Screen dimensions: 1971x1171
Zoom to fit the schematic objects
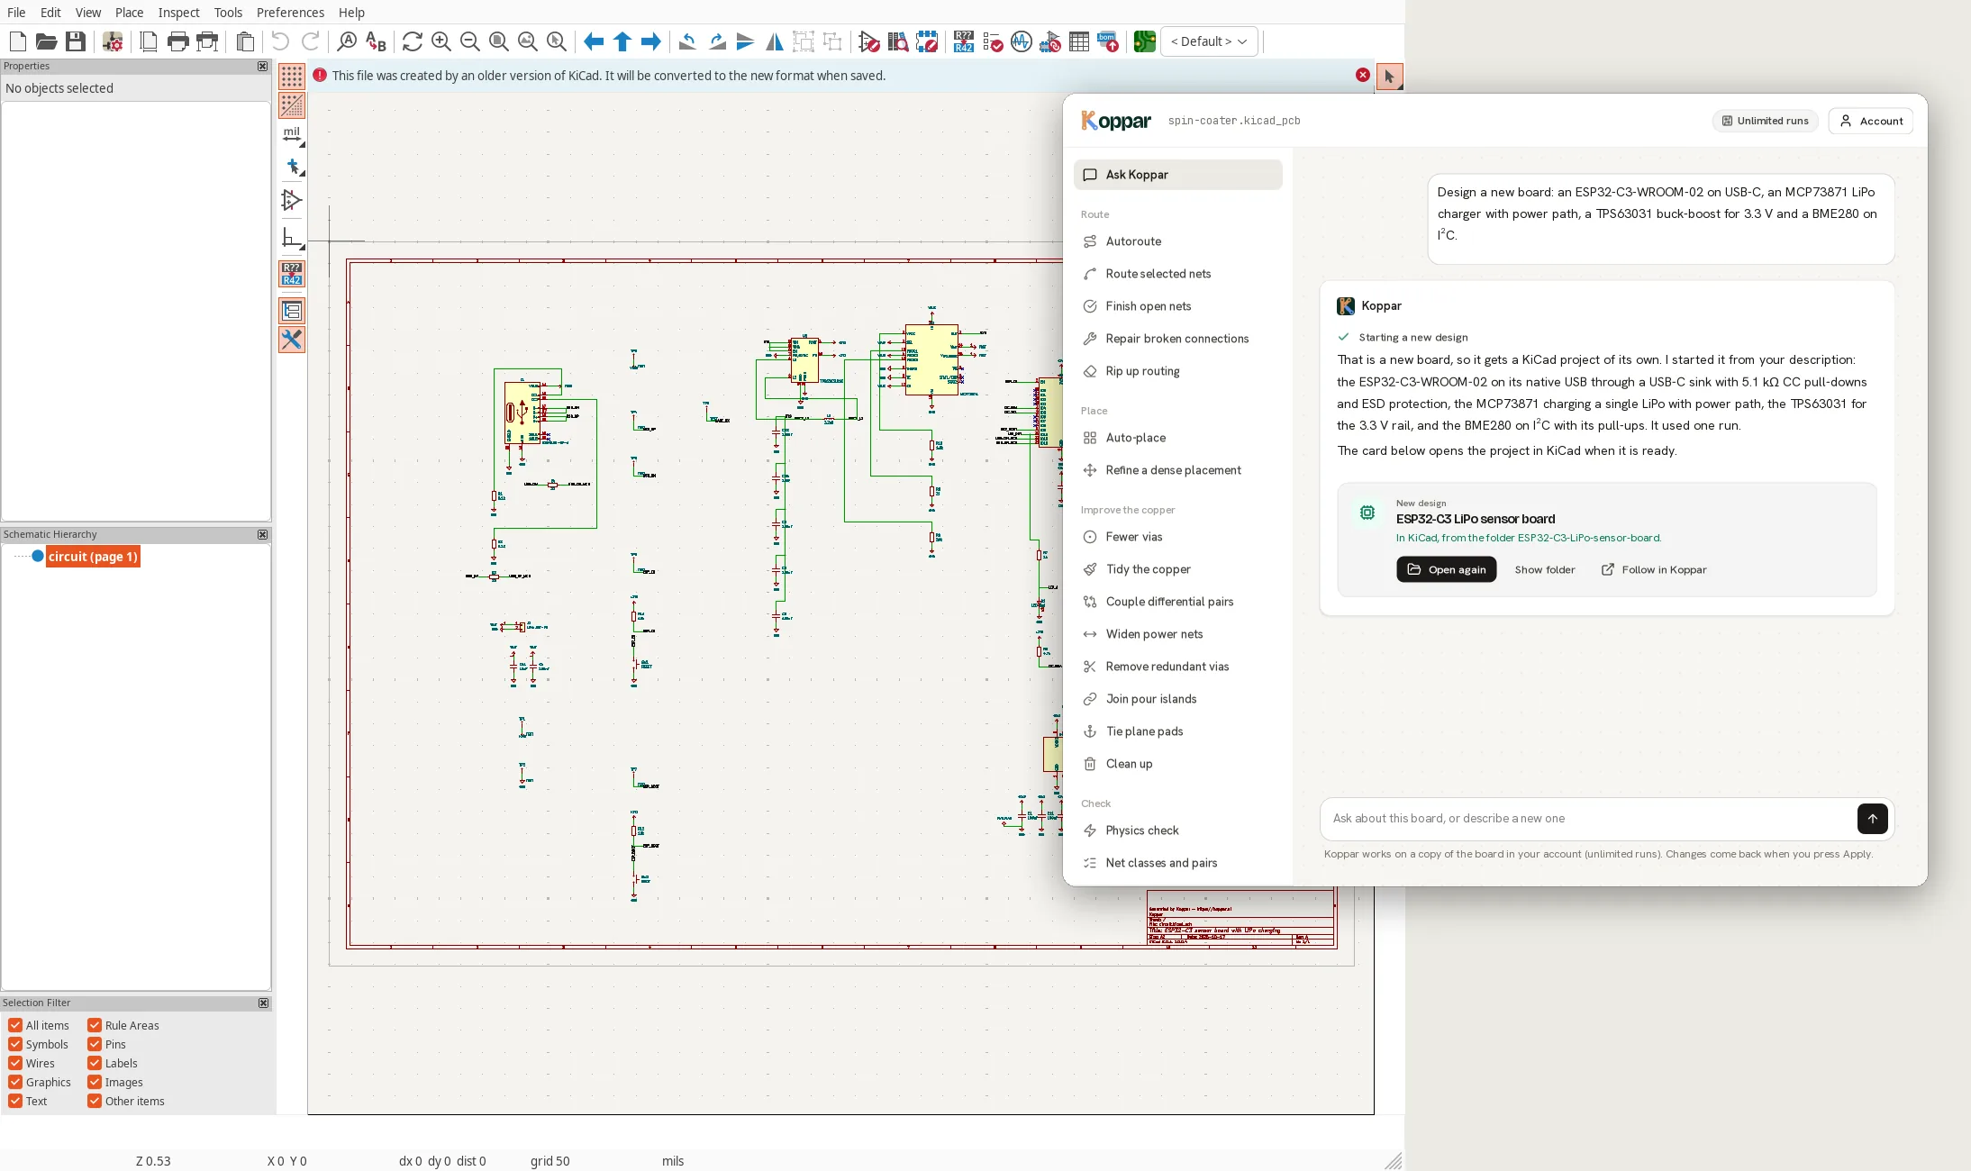[528, 41]
